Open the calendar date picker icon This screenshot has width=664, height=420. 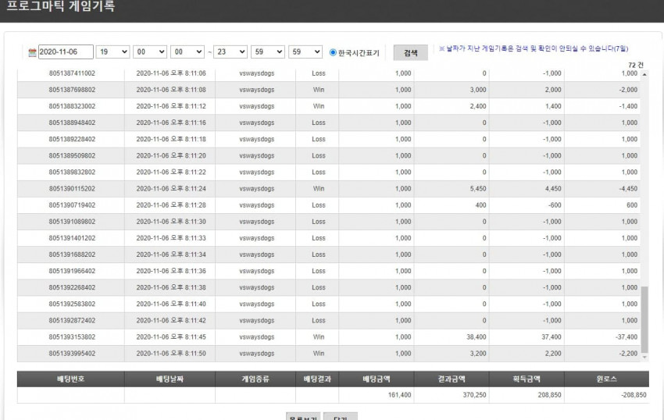(32, 52)
